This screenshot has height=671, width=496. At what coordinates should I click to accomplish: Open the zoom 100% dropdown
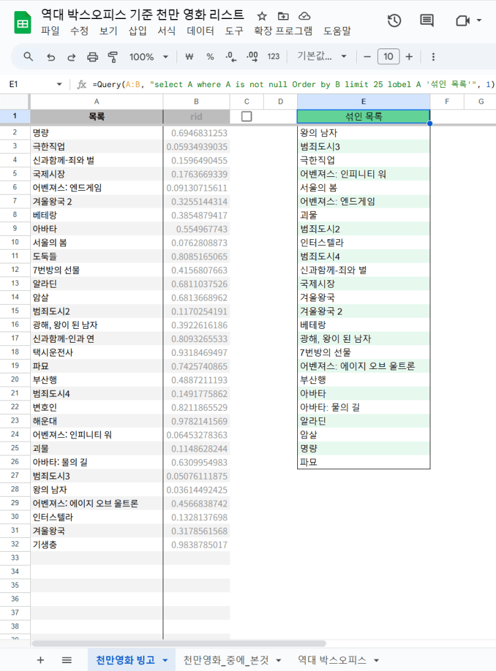(x=148, y=57)
